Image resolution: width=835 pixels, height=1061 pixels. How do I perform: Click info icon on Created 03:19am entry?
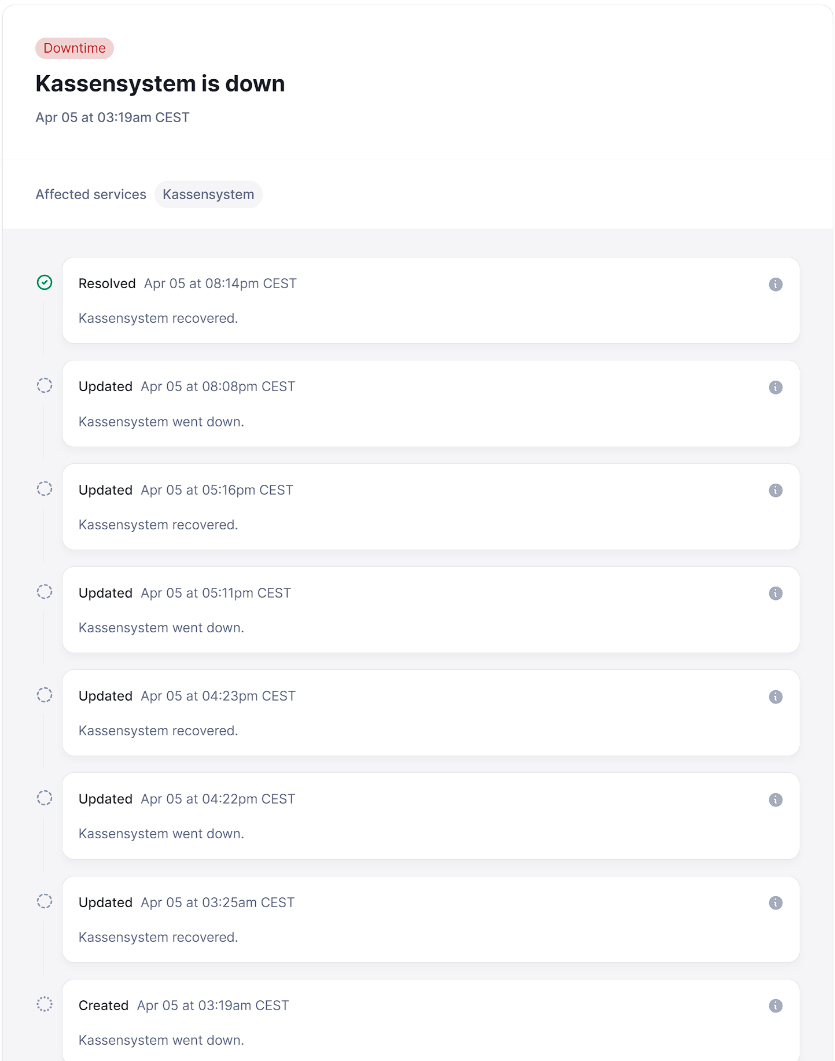775,1005
